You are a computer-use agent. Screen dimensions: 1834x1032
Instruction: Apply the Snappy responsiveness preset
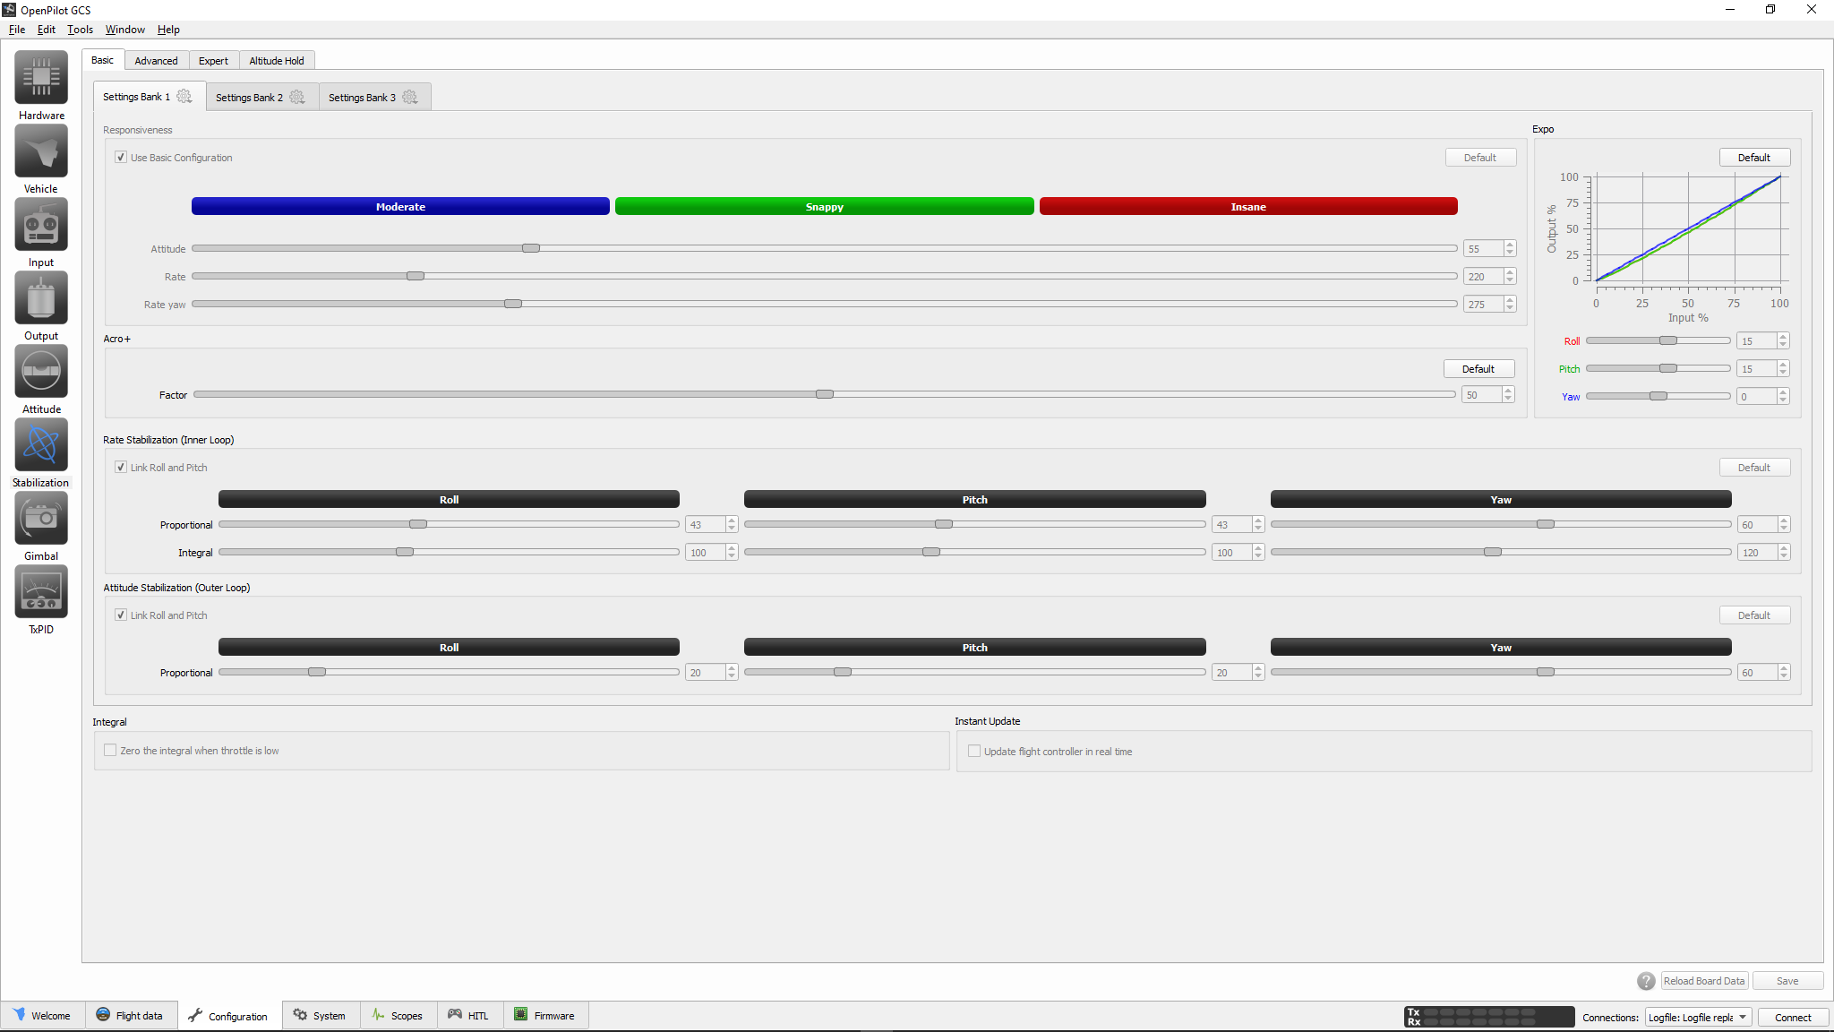[824, 207]
